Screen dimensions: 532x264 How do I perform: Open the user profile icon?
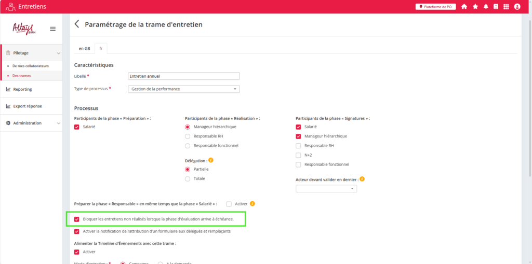517,7
